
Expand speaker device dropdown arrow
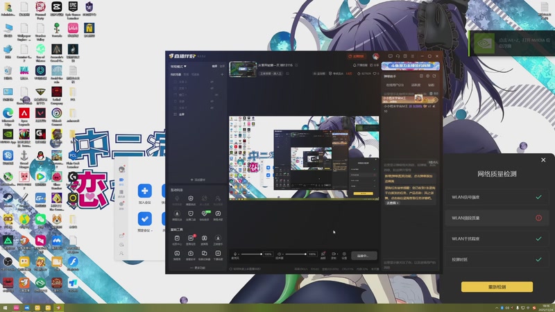pyautogui.click(x=283, y=254)
